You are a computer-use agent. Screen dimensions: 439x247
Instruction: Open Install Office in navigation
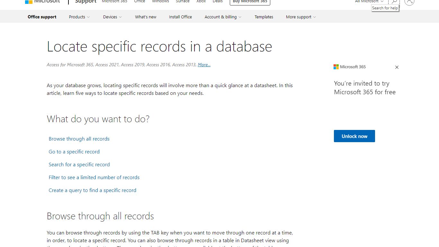coord(180,17)
